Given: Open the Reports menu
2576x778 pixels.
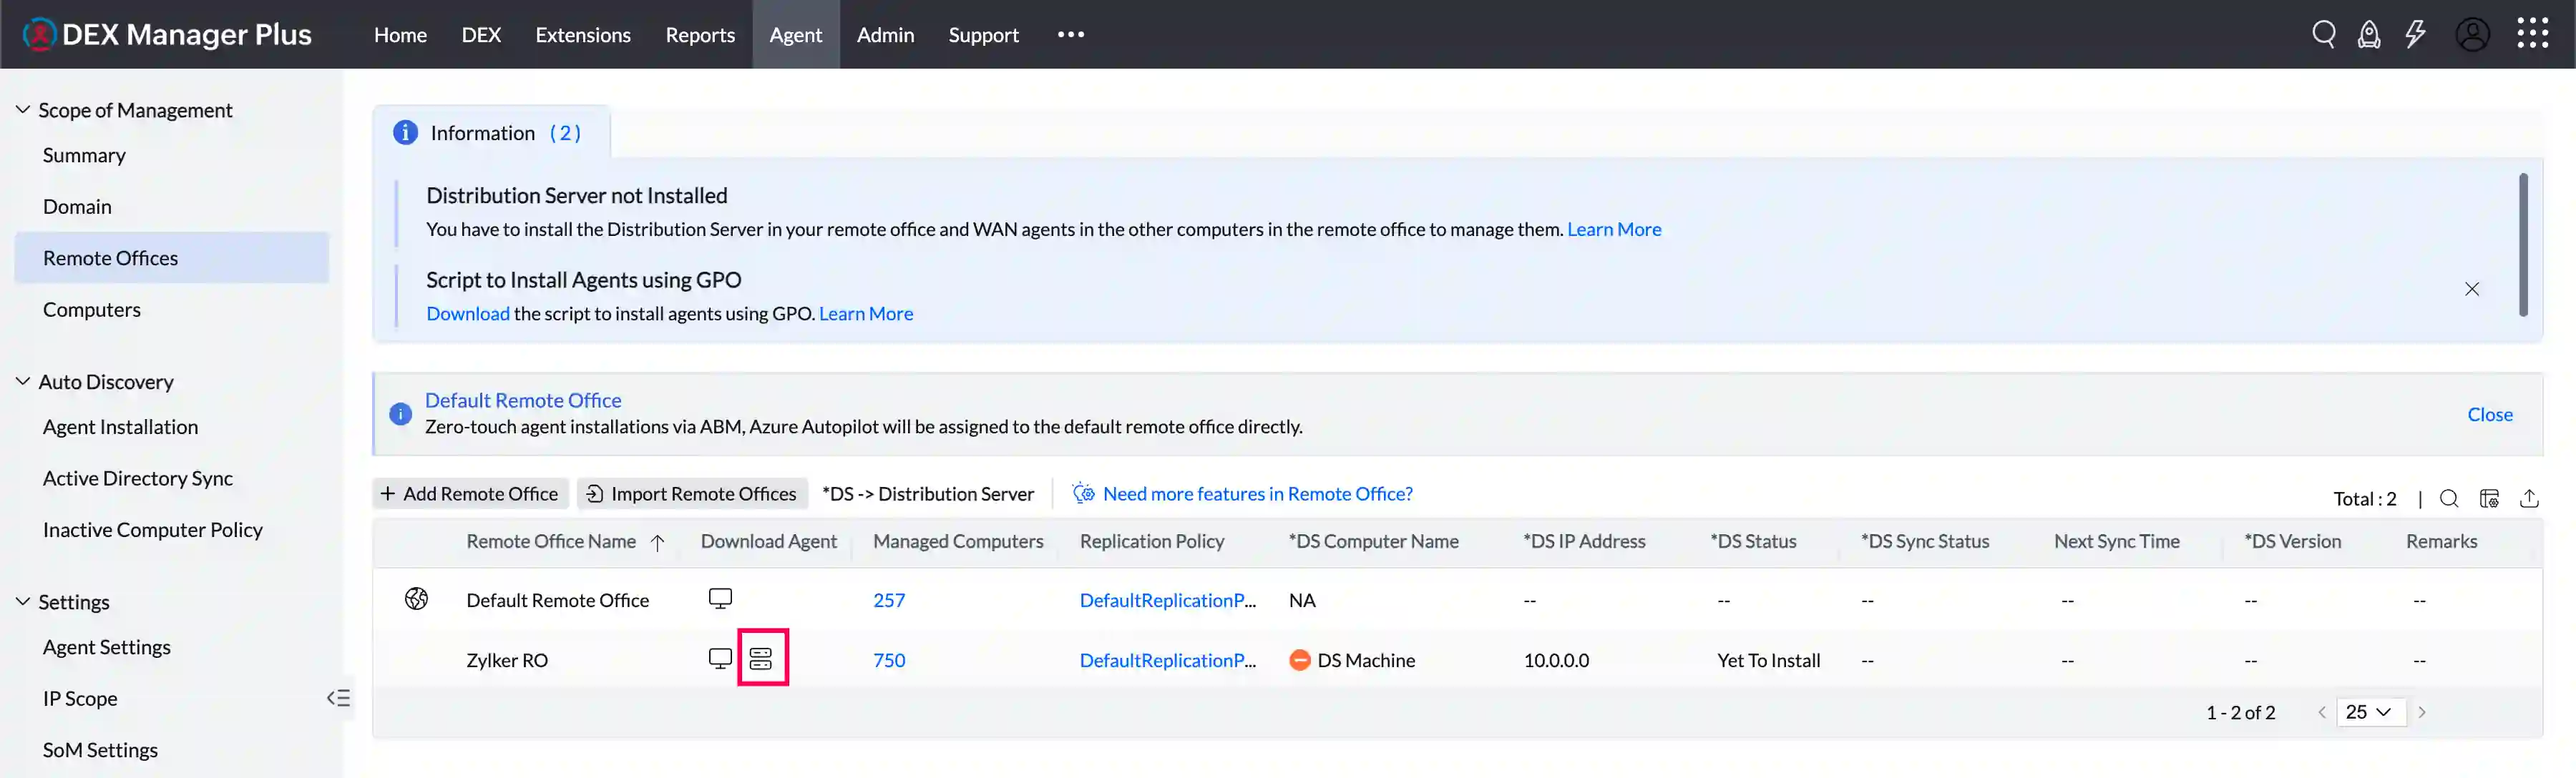Looking at the screenshot, I should (x=699, y=35).
